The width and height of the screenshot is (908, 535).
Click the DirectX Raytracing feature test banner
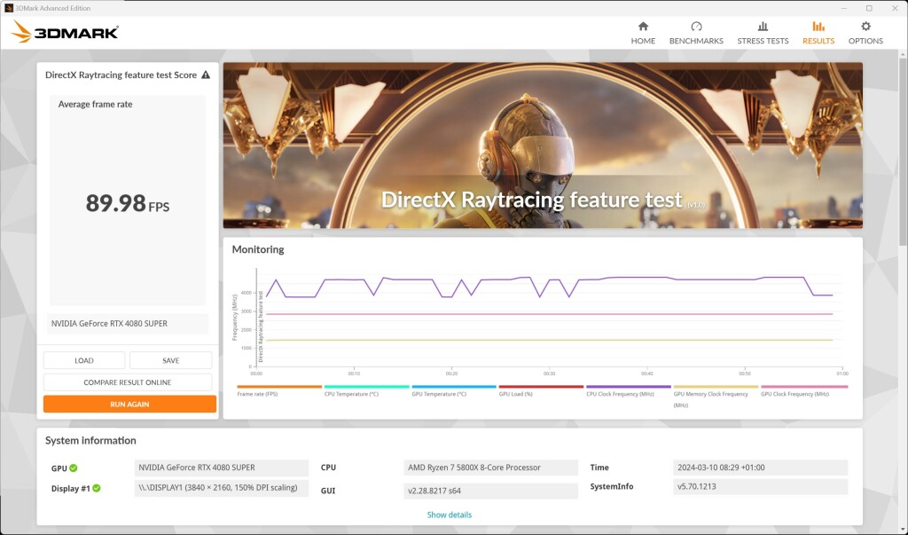click(542, 145)
